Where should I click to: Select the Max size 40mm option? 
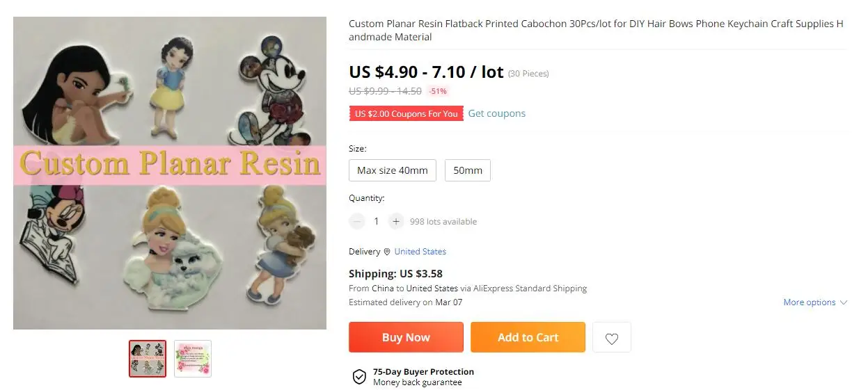click(x=393, y=170)
